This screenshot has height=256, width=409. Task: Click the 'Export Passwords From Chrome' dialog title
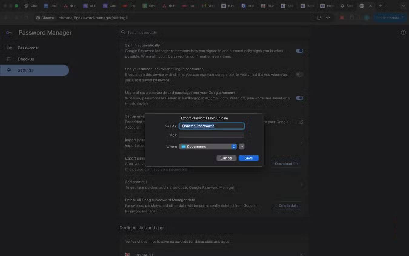205,118
